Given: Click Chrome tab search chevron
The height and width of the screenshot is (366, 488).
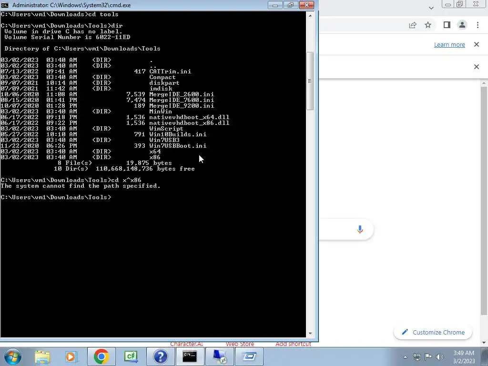Looking at the screenshot, I should pyautogui.click(x=431, y=8).
